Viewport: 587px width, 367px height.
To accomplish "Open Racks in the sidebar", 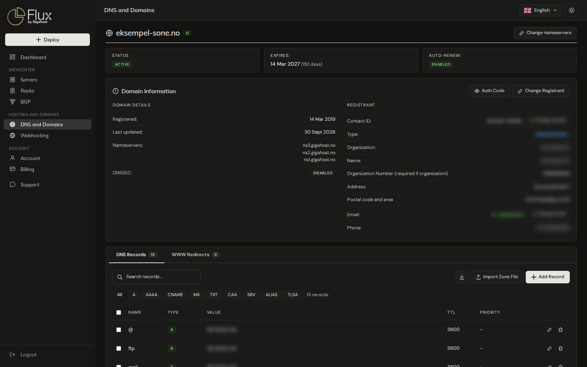I will coord(47,91).
